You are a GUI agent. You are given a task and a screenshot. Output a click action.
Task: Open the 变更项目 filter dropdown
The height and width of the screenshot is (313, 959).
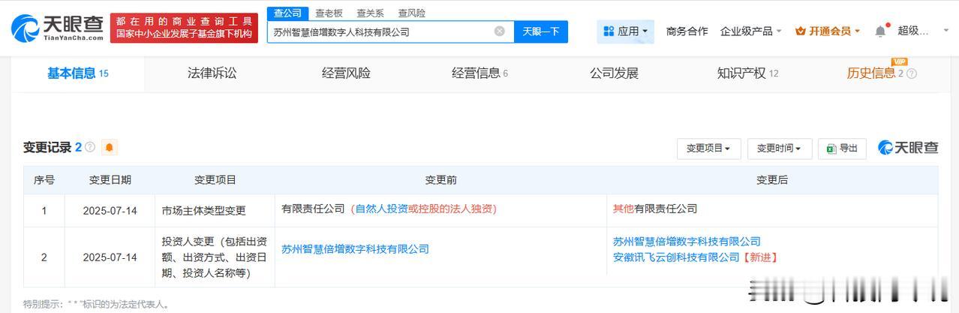[708, 149]
